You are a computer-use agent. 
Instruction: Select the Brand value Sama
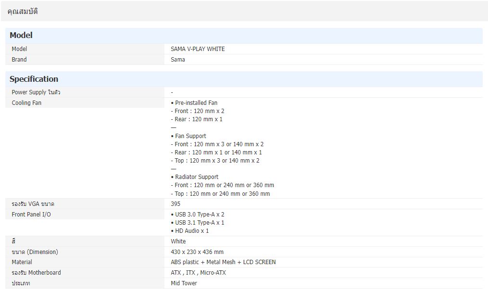[177, 60]
